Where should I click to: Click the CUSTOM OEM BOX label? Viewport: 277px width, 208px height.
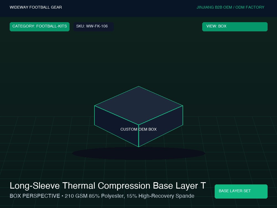138,129
